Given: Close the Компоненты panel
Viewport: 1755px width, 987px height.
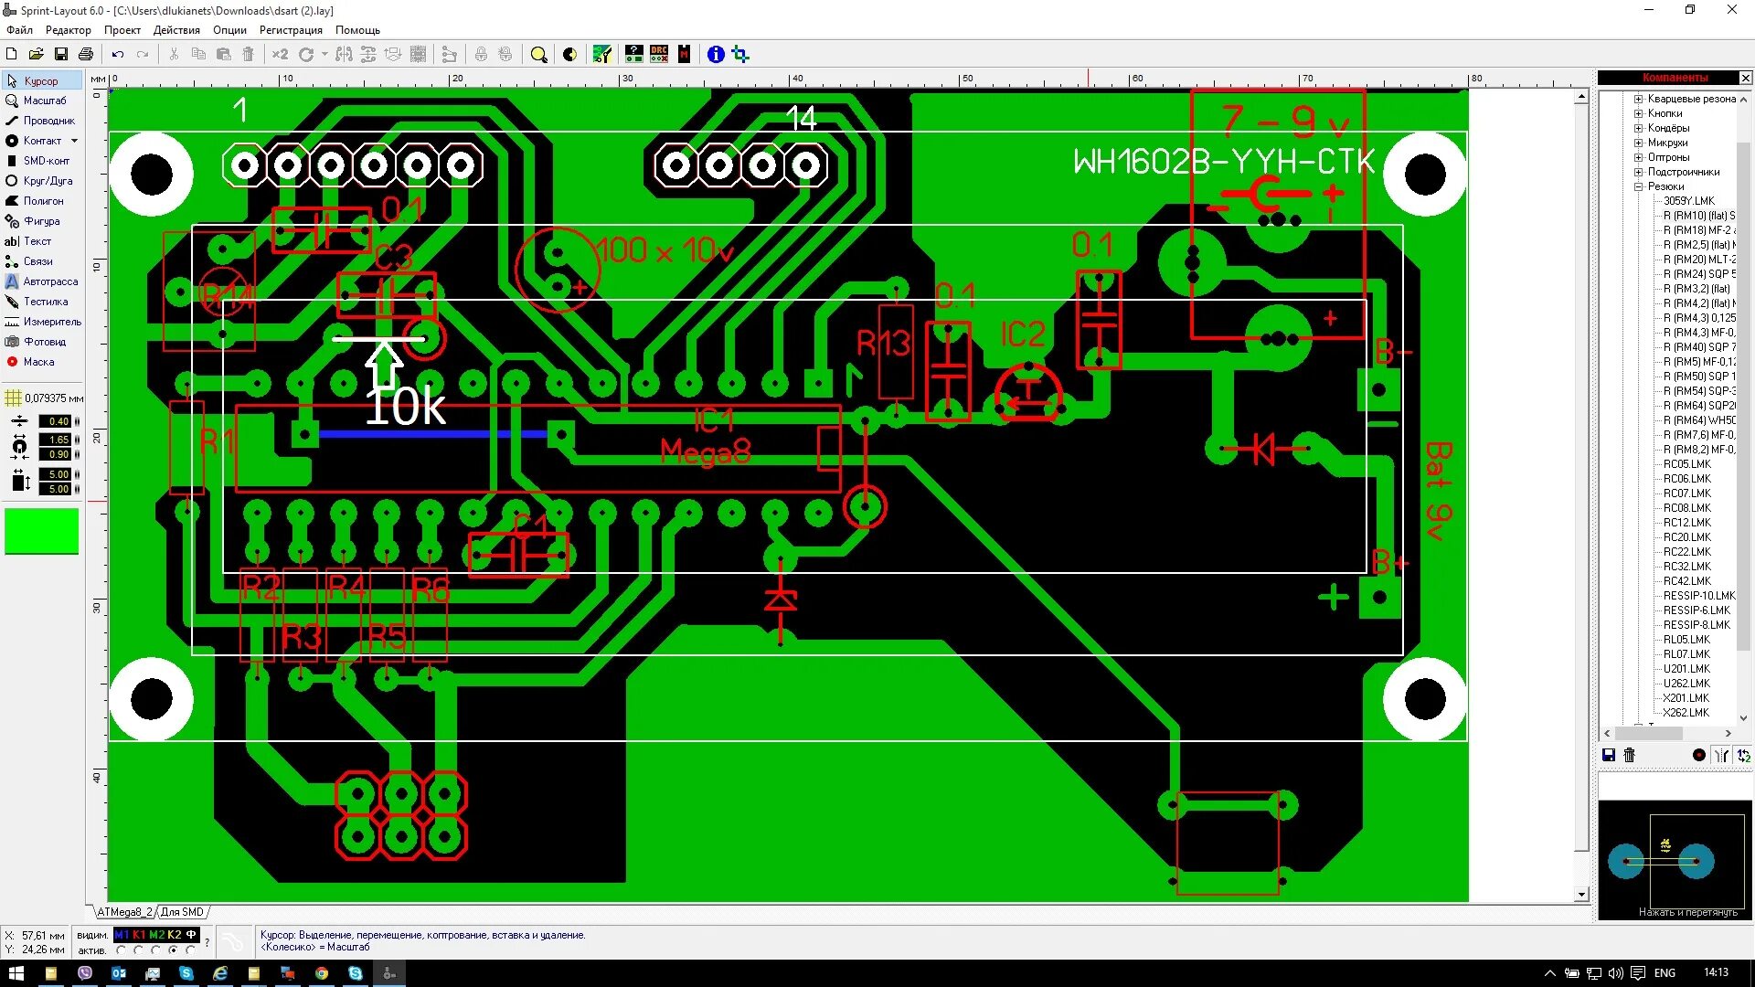Looking at the screenshot, I should (x=1745, y=78).
